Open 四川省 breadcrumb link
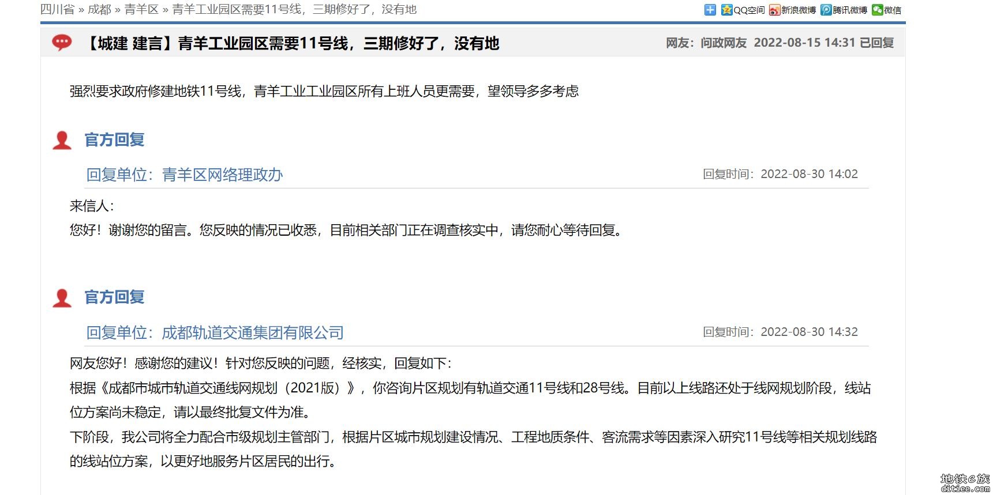This screenshot has width=993, height=495. 58,9
